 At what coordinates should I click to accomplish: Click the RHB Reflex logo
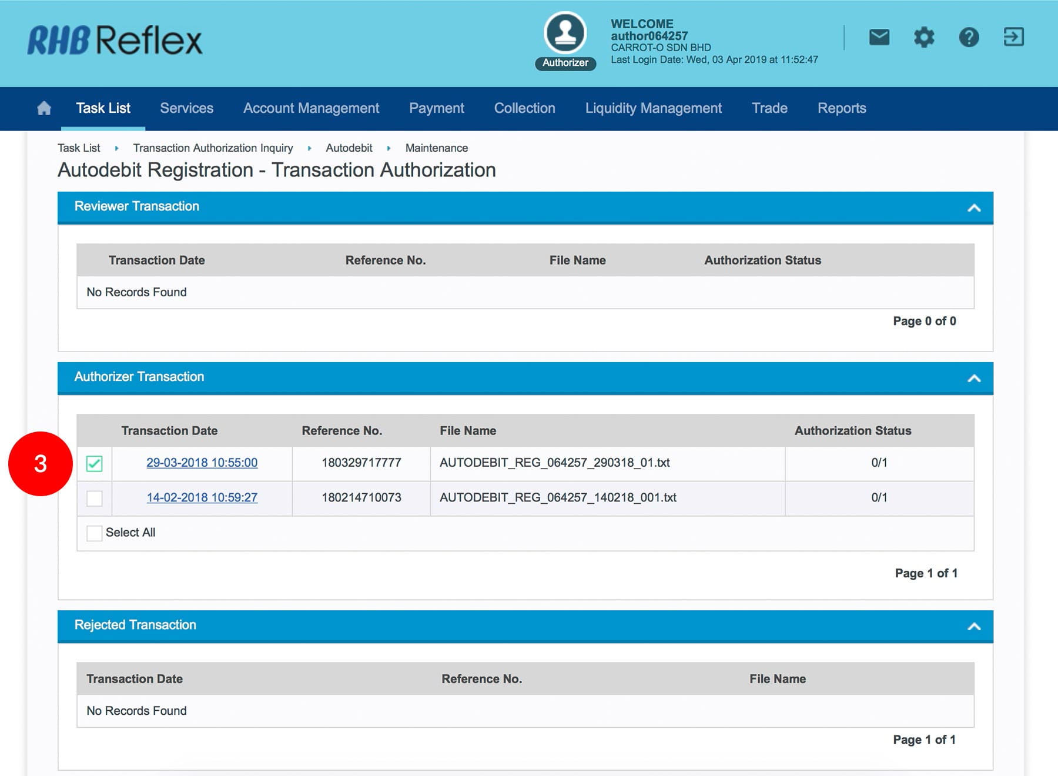click(x=115, y=41)
